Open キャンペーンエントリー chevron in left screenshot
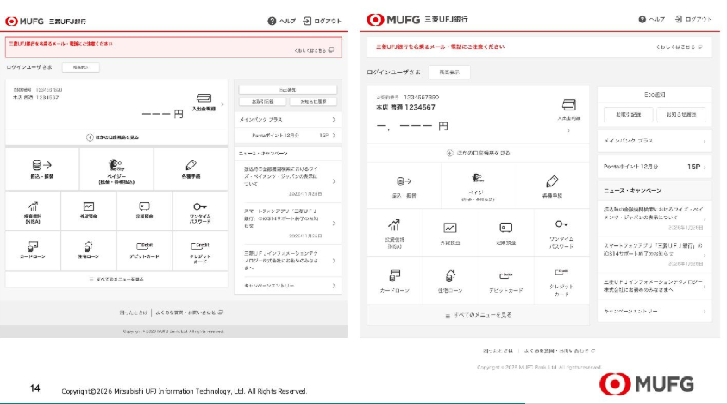The height and width of the screenshot is (404, 727). (334, 286)
